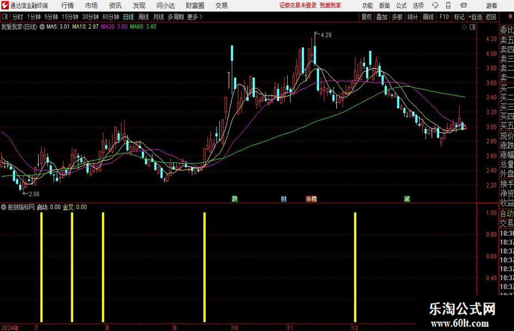514x331 pixels.
Task: Click the 财 event marker under the chart
Action: (x=283, y=198)
